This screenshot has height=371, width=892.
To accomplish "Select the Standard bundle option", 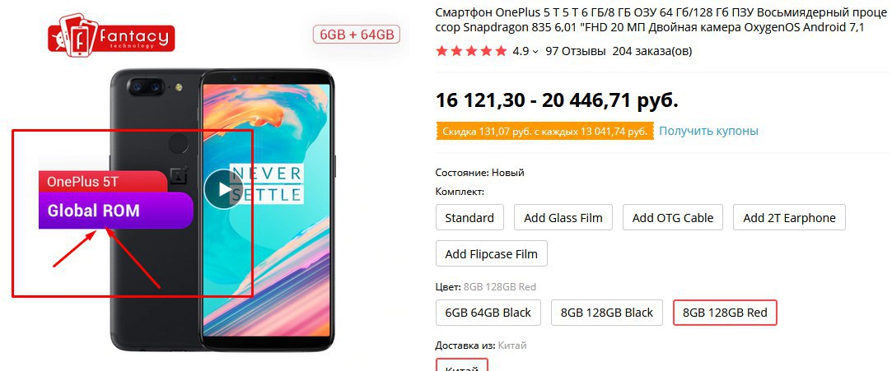I will [x=469, y=218].
